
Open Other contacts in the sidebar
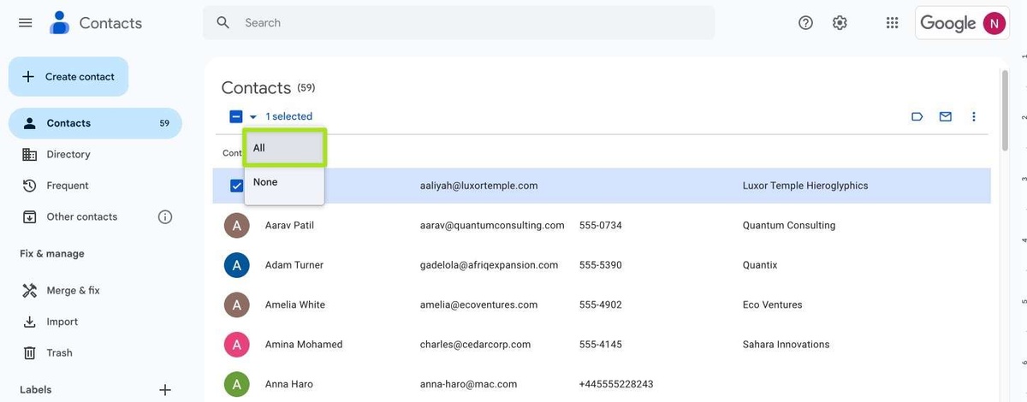[82, 217]
